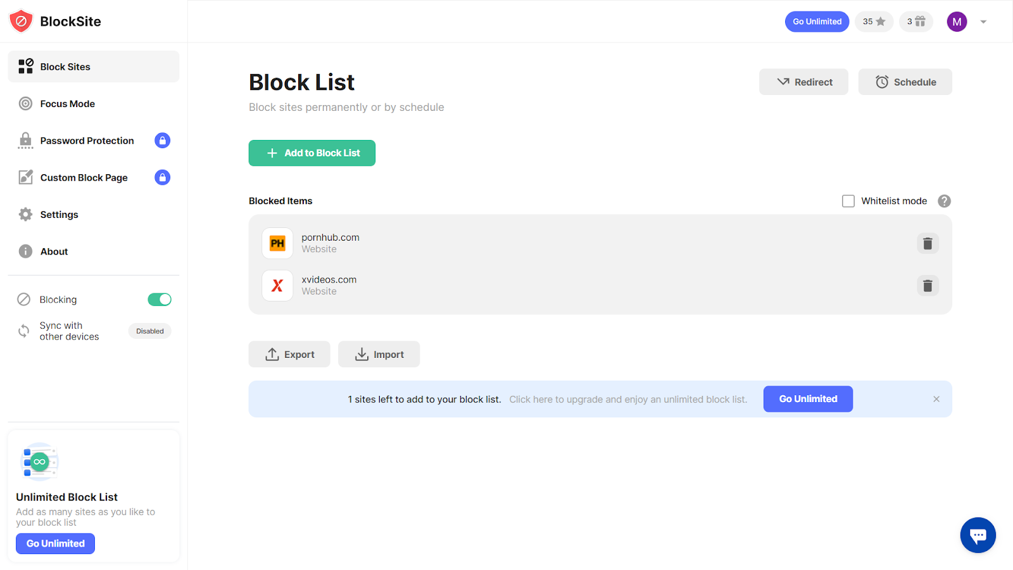This screenshot has height=570, width=1013.
Task: Delete pornhub.com using the trash icon
Action: point(928,243)
